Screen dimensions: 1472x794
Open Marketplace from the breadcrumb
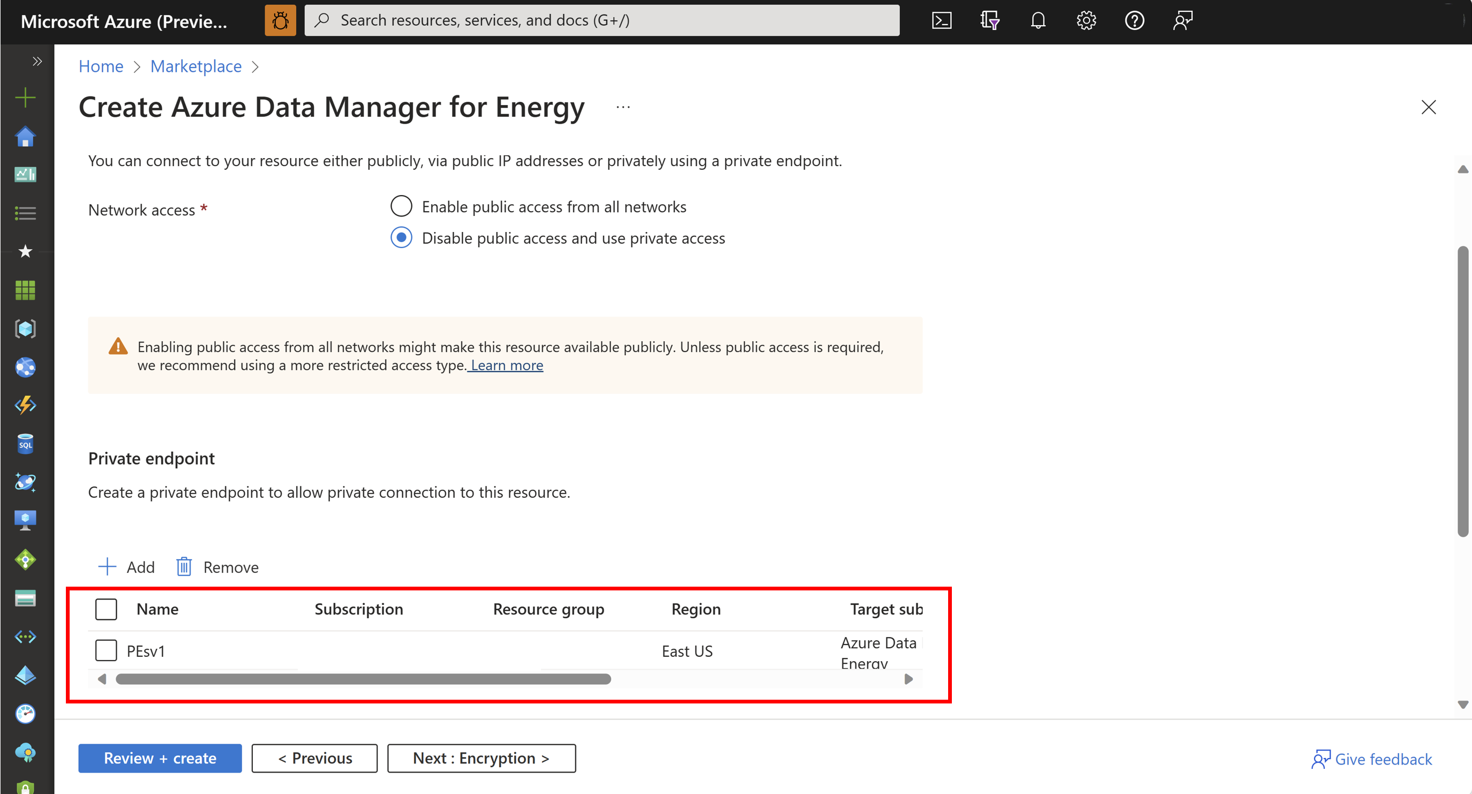196,66
